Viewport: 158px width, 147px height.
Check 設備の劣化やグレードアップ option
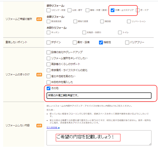pyautogui.click(x=49, y=52)
